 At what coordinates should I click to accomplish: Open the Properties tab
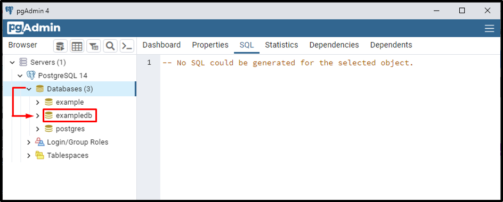(x=210, y=45)
